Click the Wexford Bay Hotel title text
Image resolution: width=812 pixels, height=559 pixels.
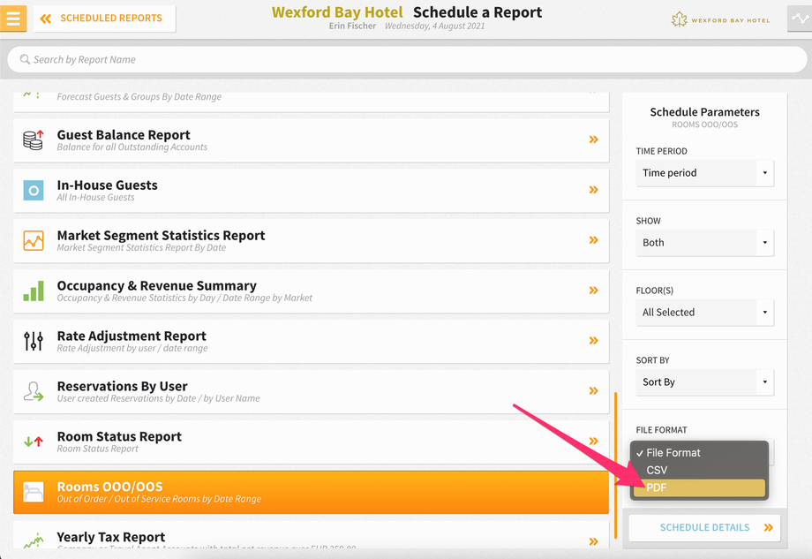(337, 11)
